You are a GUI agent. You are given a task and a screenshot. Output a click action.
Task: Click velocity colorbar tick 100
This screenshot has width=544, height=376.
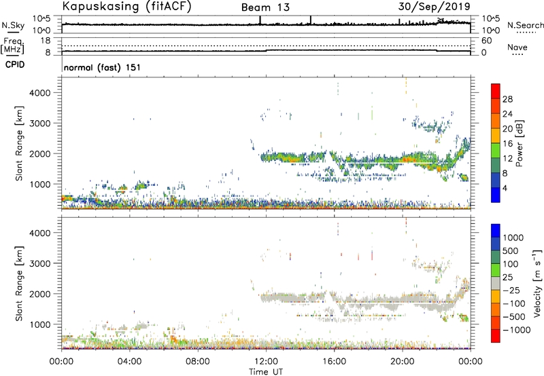(511, 264)
